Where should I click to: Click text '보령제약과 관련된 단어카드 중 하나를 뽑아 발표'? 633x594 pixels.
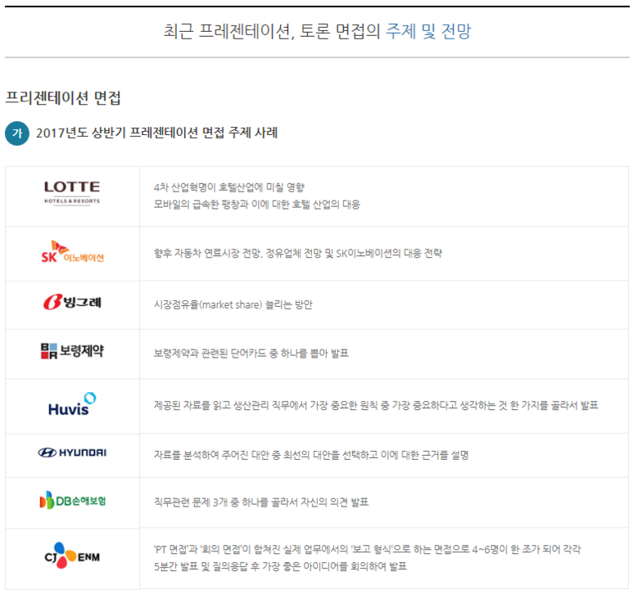pyautogui.click(x=251, y=353)
